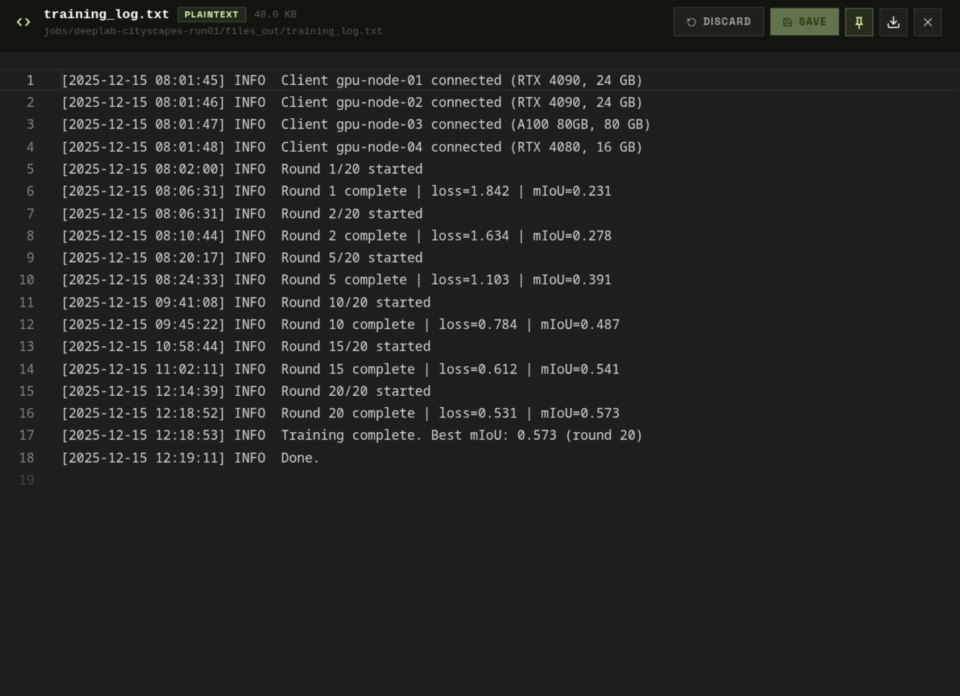960x696 pixels.
Task: Place cursor on gpu-node-01 connected line
Action: coord(352,80)
